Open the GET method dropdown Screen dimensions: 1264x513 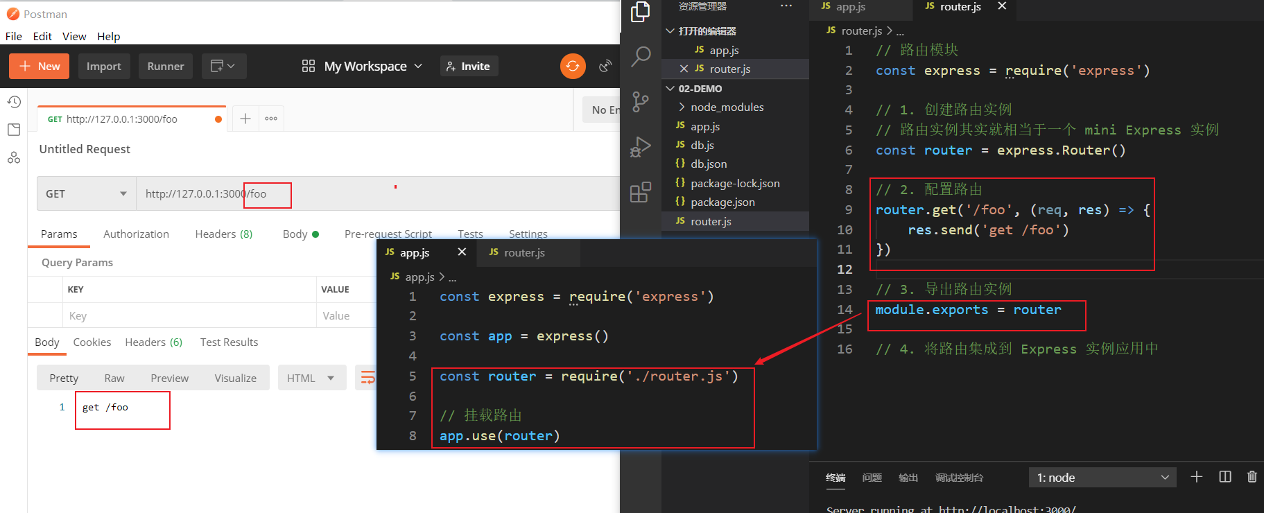pos(87,193)
